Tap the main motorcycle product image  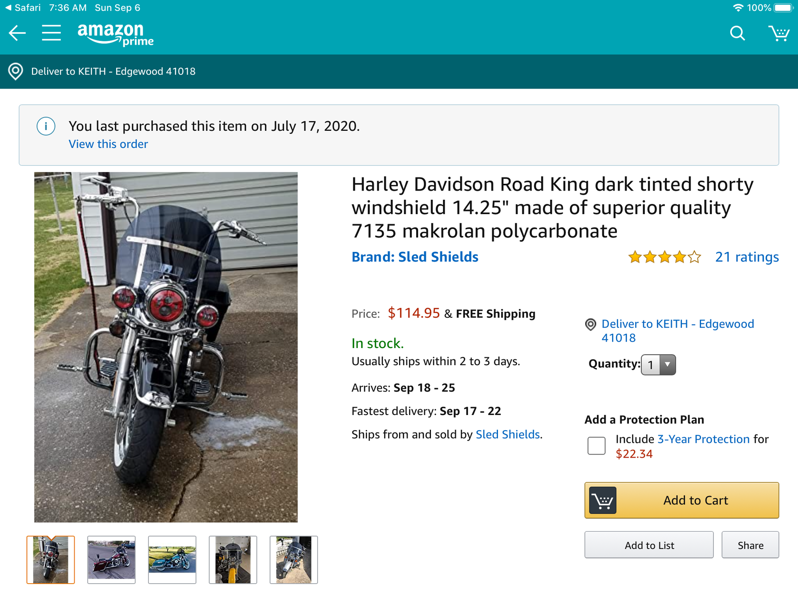coord(166,347)
